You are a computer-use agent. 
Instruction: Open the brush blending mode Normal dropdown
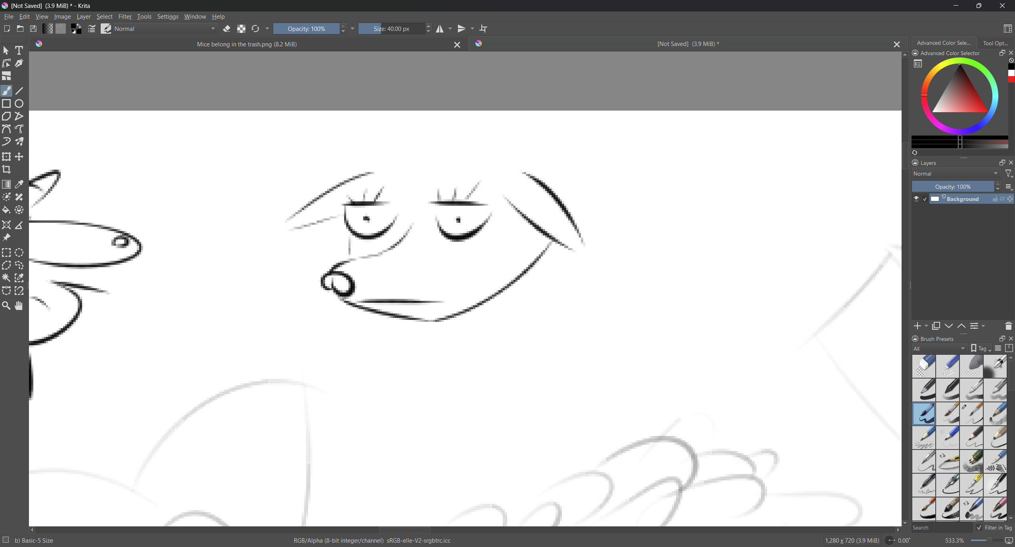[165, 29]
